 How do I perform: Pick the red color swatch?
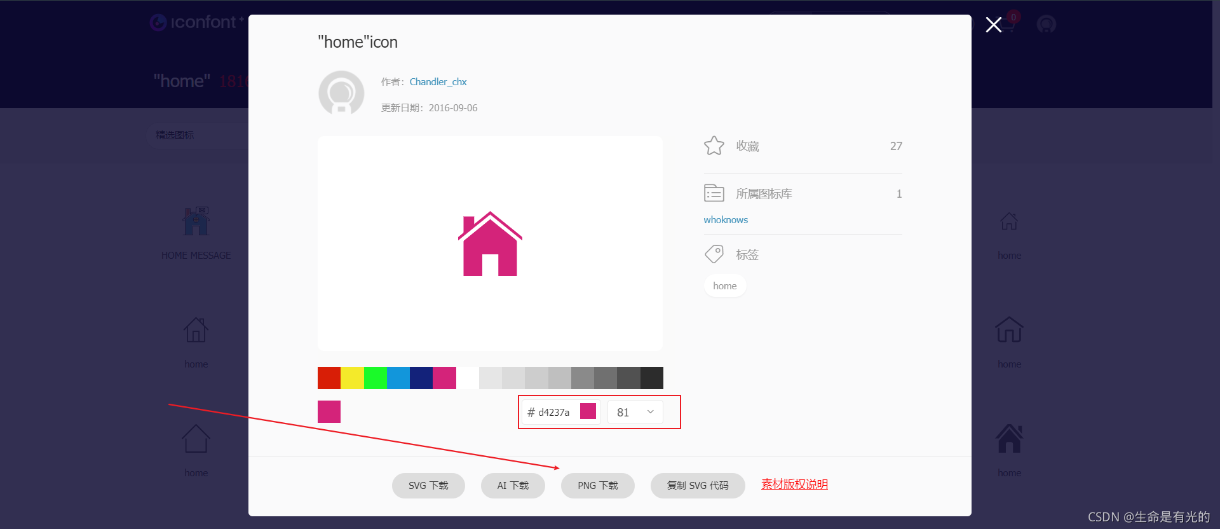(329, 378)
